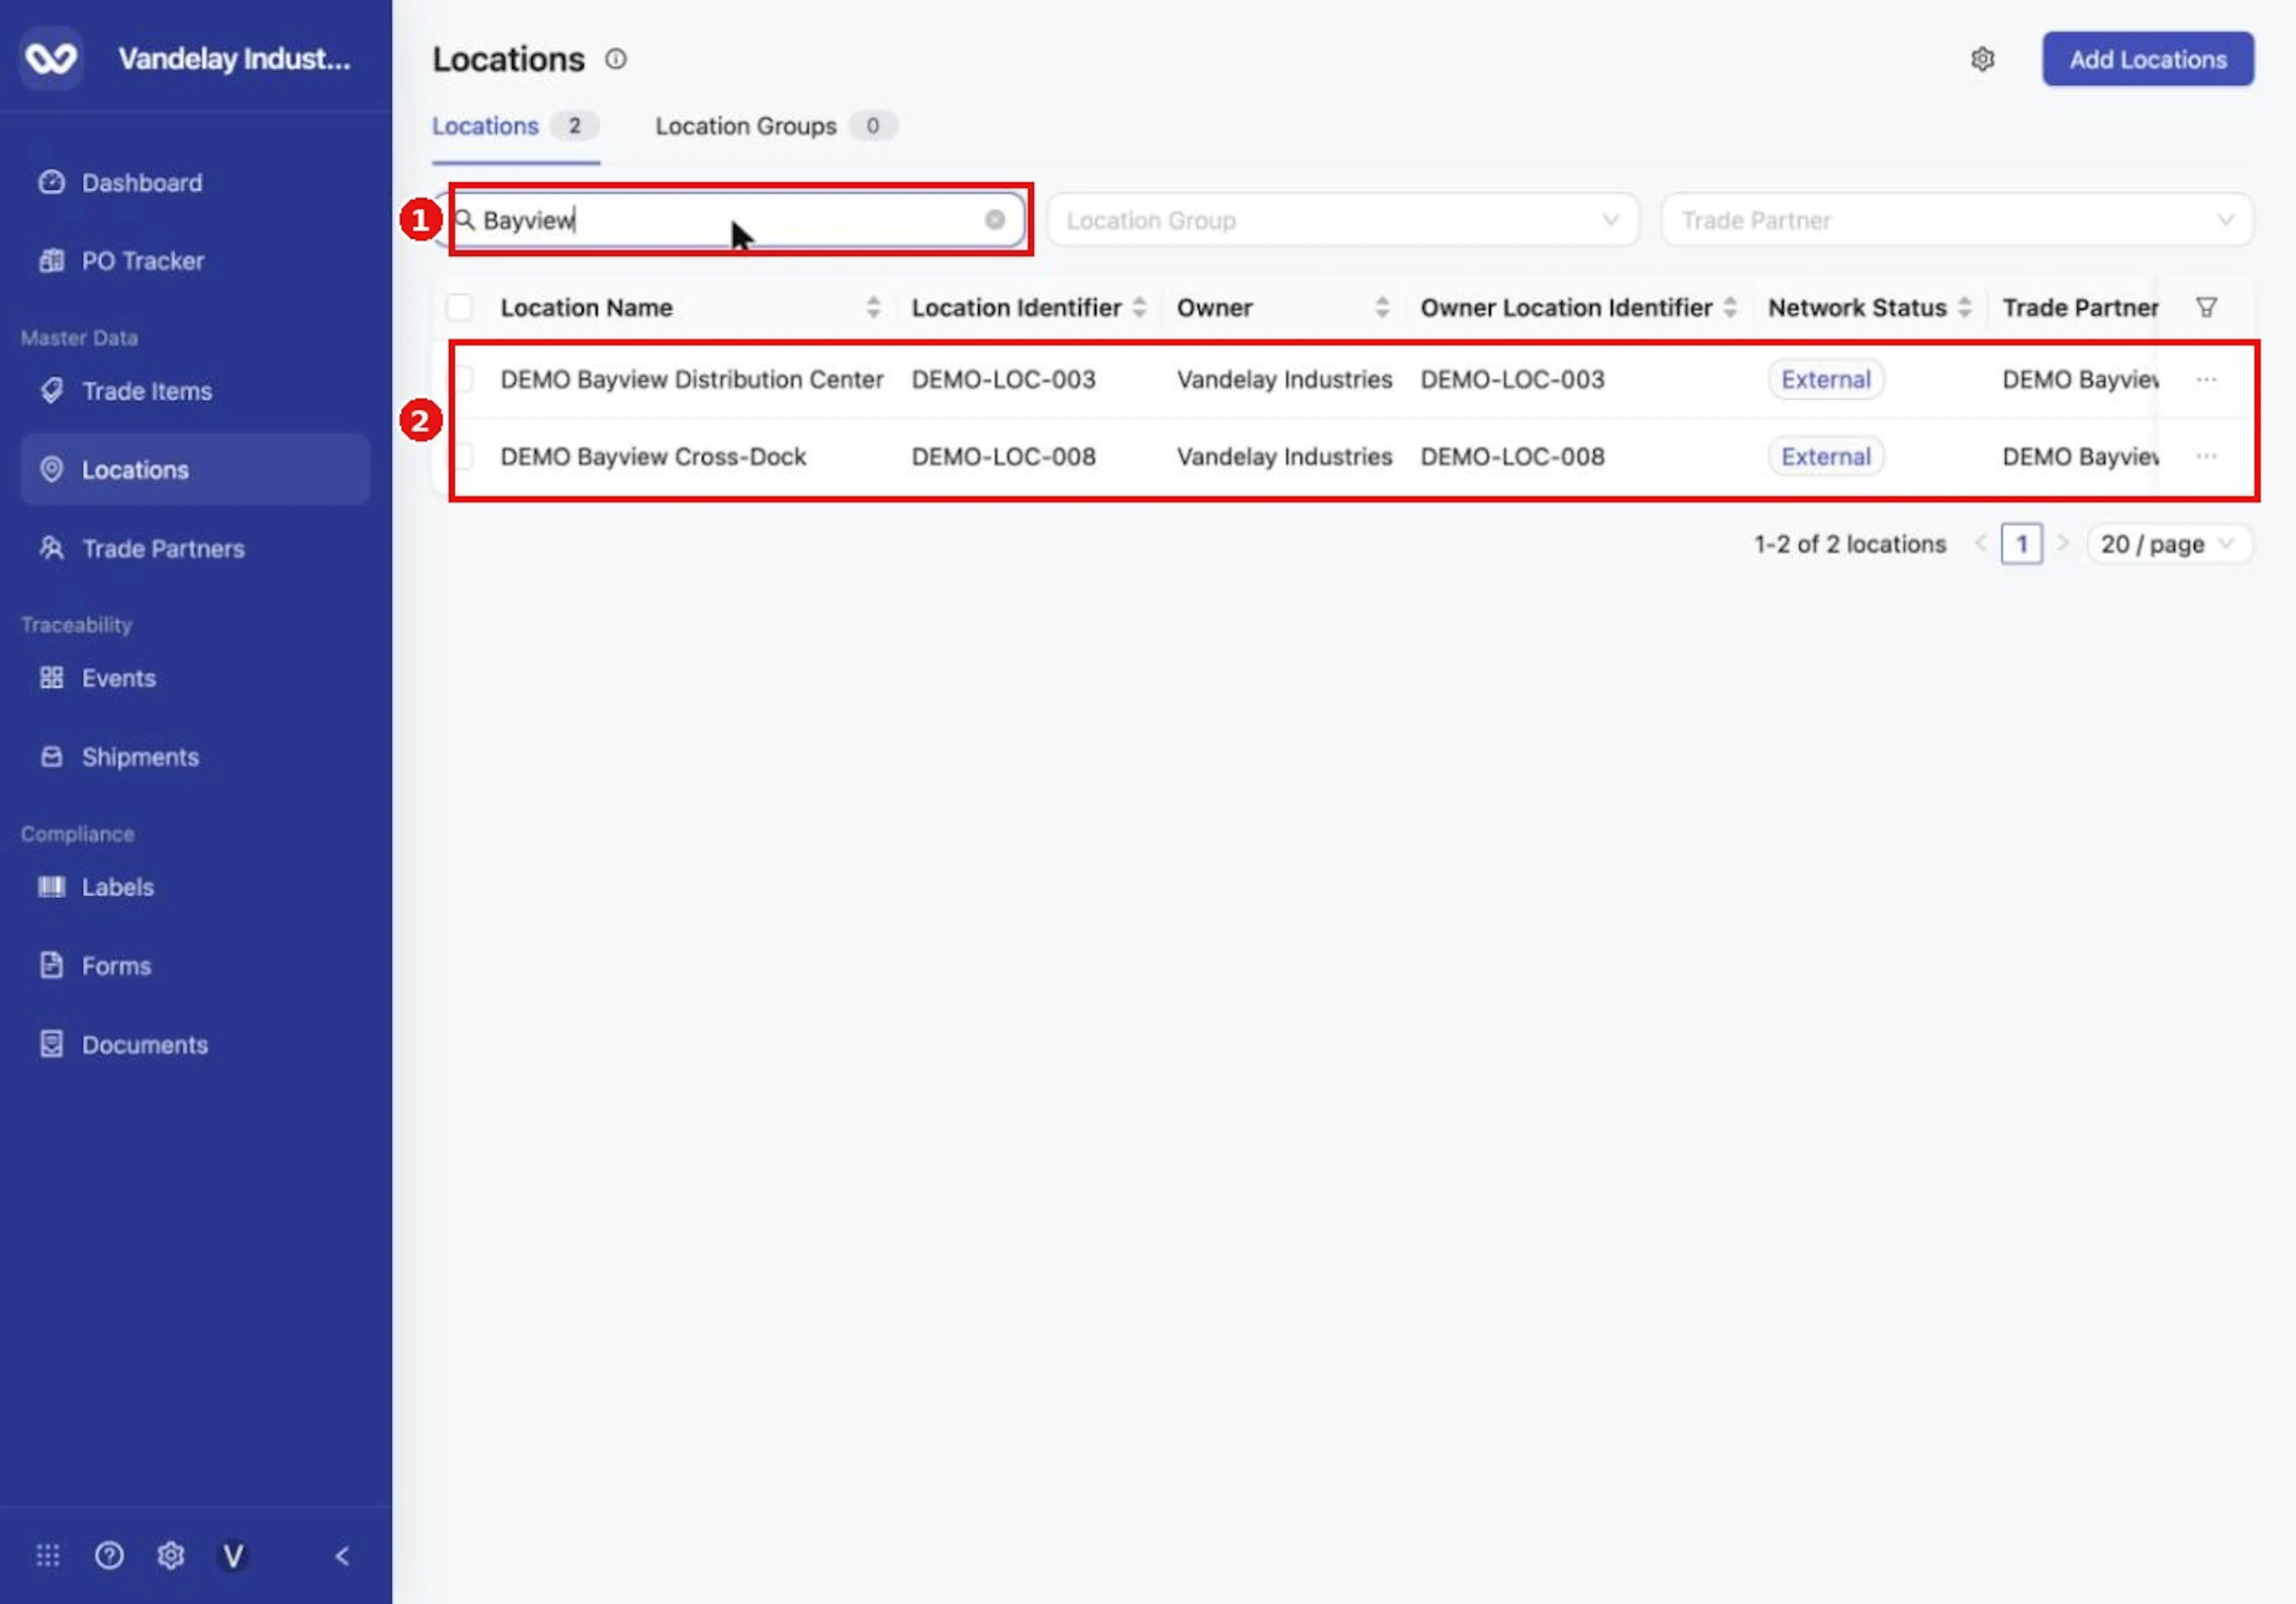Click the Locations item in sidebar

click(x=195, y=470)
